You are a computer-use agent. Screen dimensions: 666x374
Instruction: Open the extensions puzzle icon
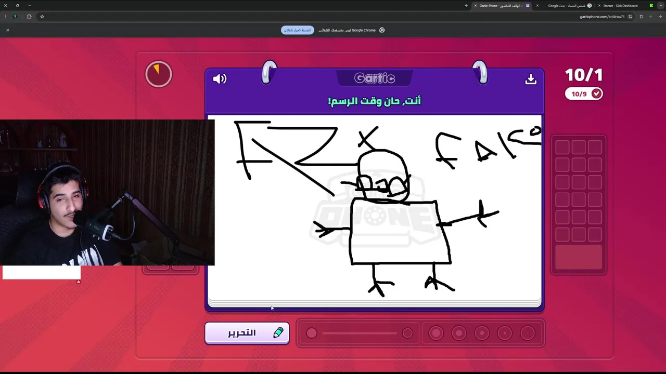point(29,17)
